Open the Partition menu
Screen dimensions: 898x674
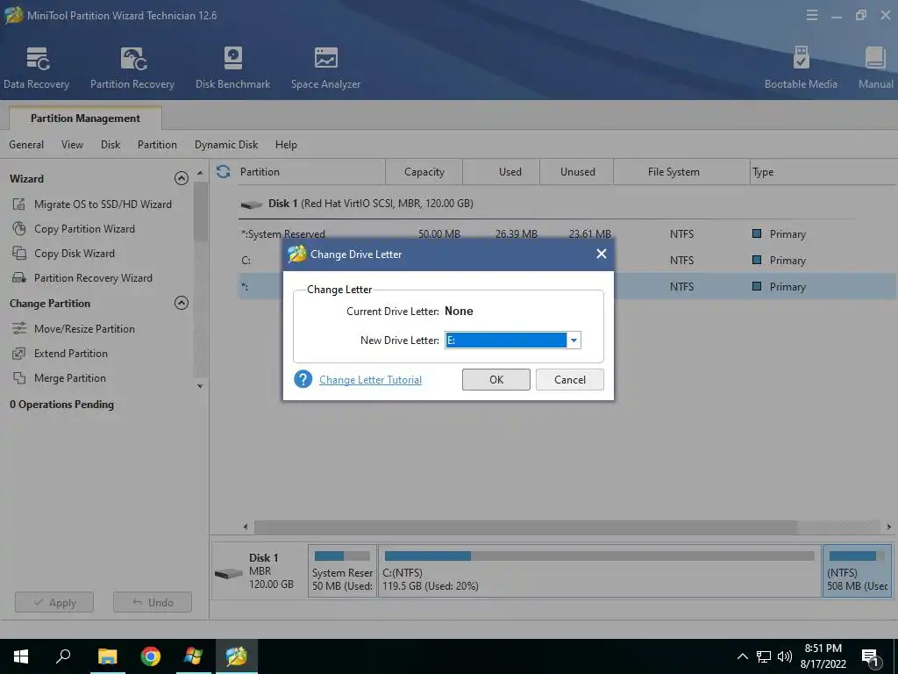(x=157, y=145)
